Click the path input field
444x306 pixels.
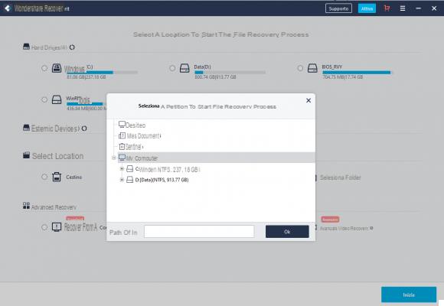[x=199, y=232]
